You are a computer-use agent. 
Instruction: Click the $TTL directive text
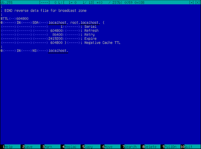pos(4,19)
